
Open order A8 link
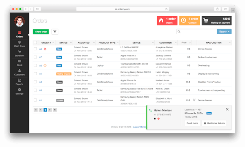click(40, 49)
